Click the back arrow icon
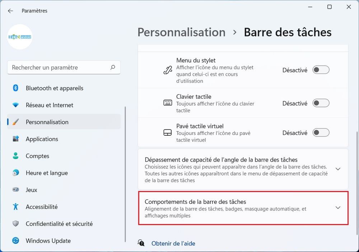 [10, 11]
